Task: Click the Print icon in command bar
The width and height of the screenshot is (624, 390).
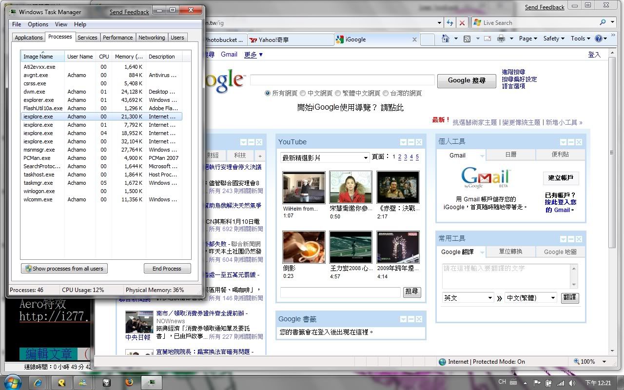Action: click(501, 39)
